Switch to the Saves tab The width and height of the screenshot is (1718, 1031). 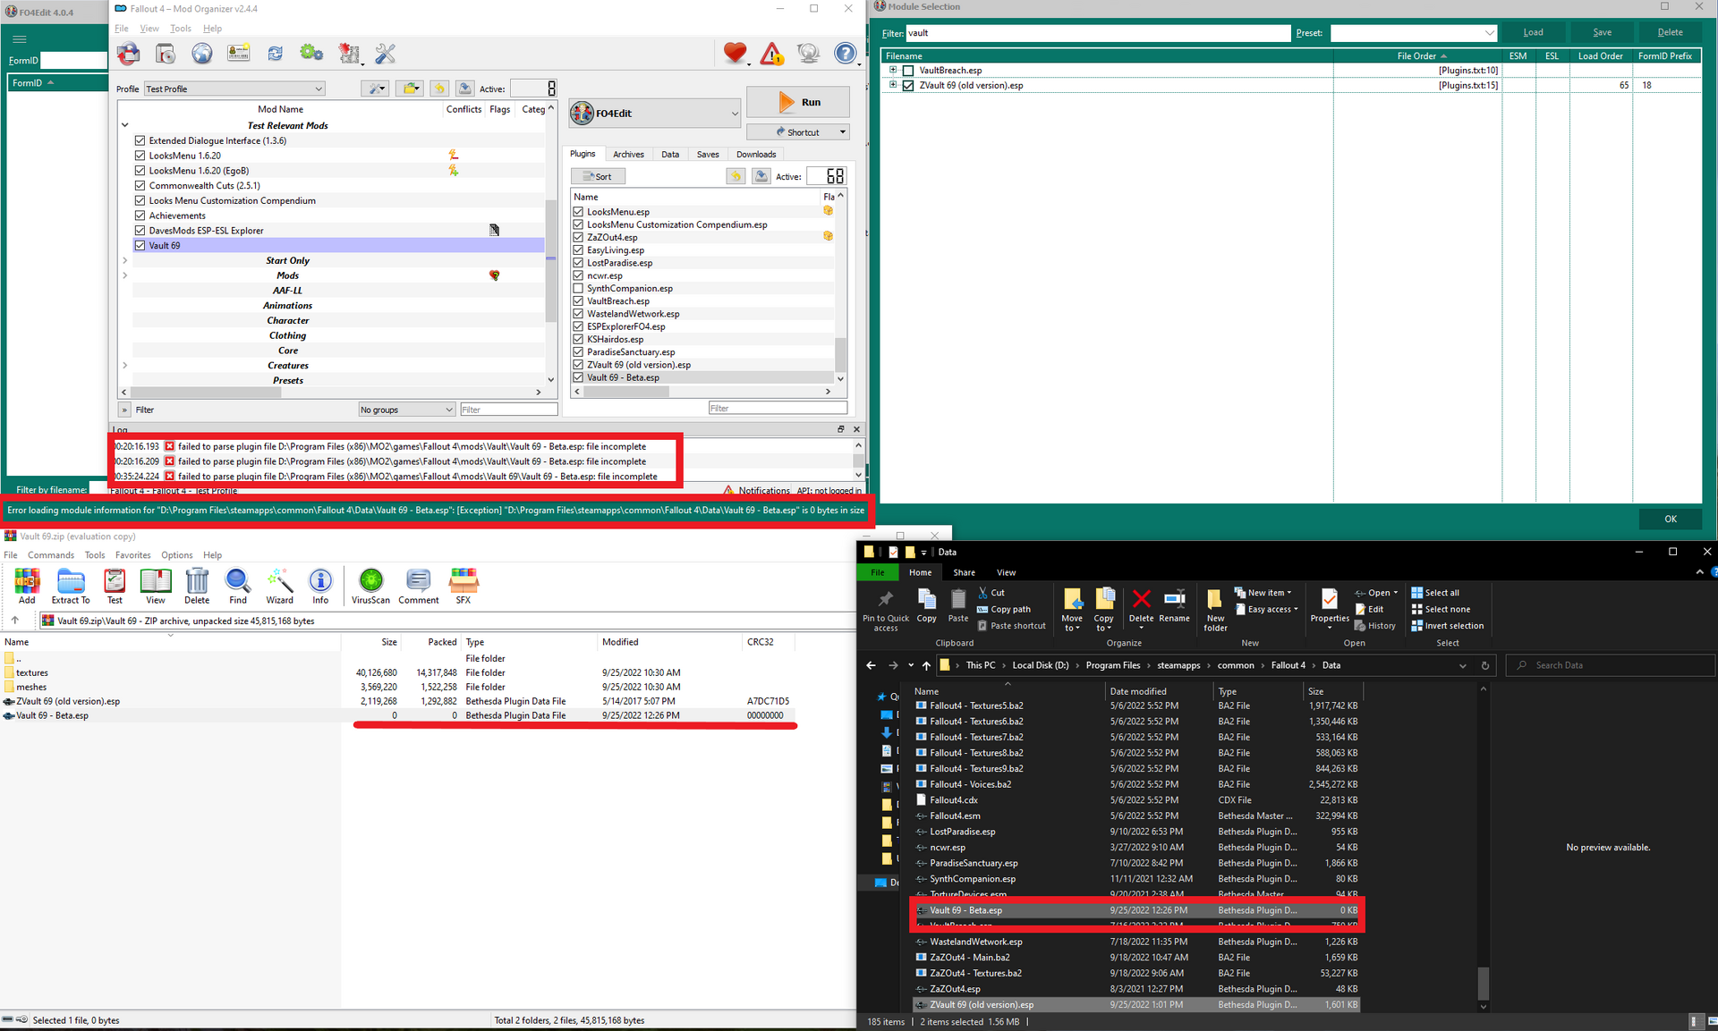(x=708, y=154)
